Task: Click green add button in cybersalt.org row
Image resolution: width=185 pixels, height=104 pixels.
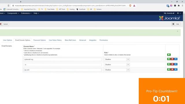Action: (169, 59)
